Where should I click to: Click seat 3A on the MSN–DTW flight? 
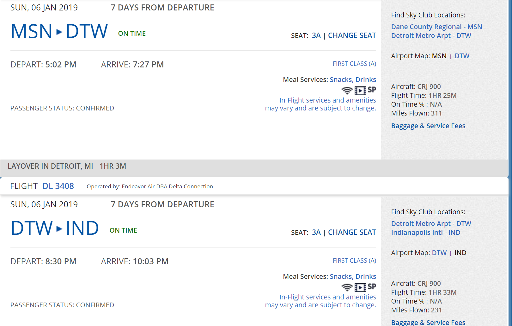316,35
